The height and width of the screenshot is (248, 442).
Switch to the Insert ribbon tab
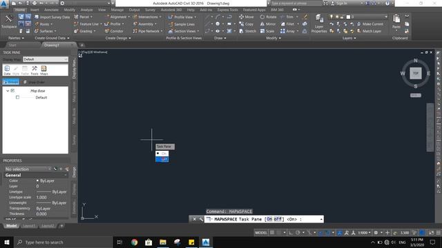(x=35, y=10)
